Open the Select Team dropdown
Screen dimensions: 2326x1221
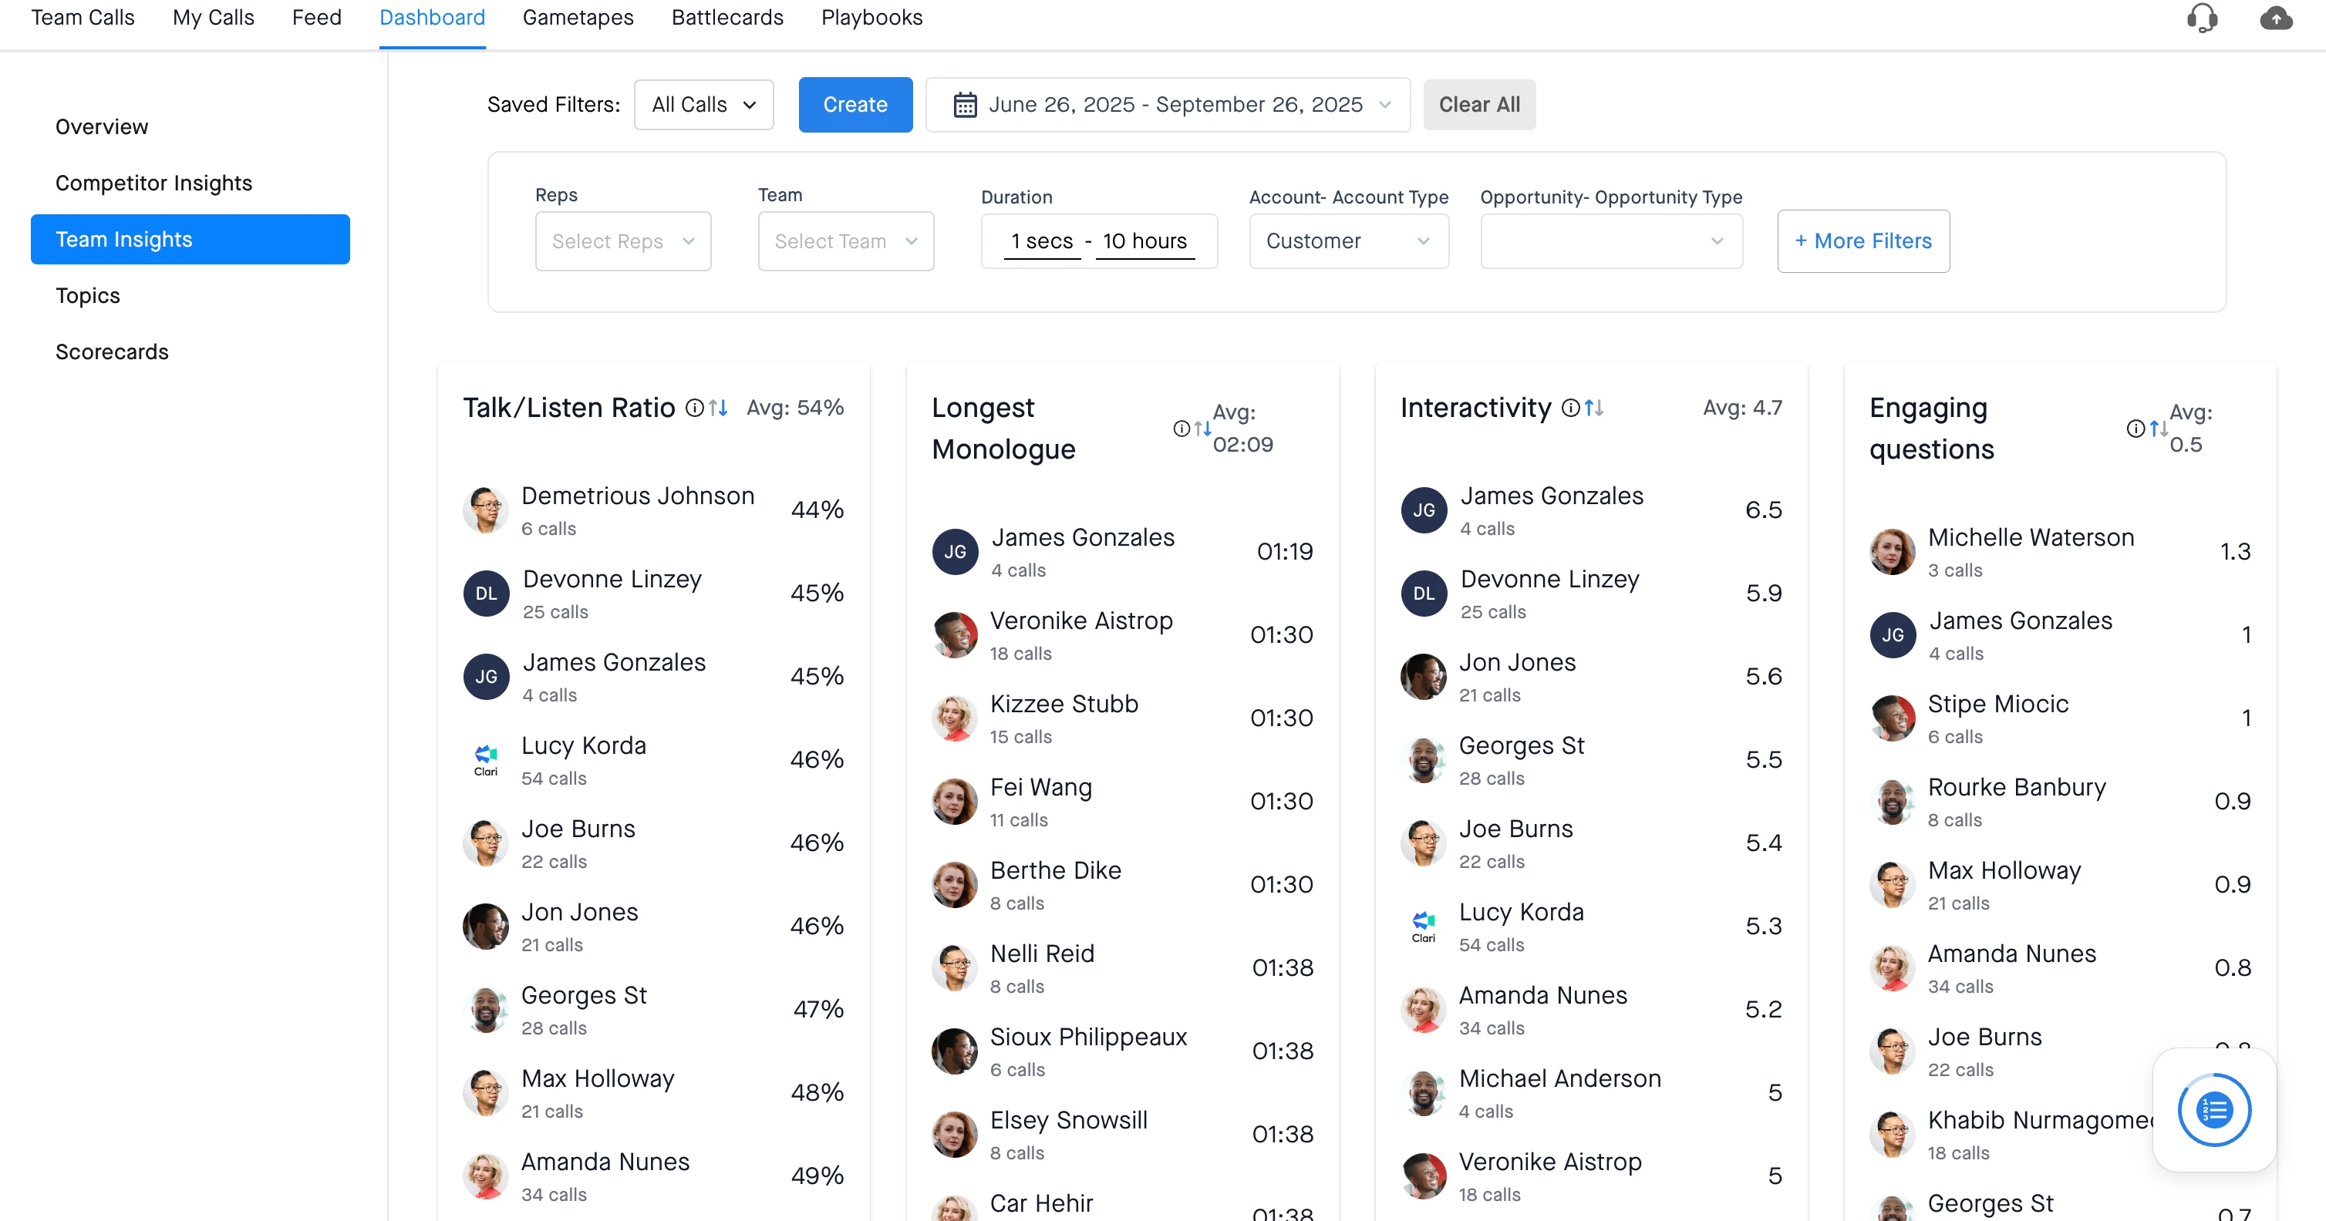pyautogui.click(x=845, y=241)
